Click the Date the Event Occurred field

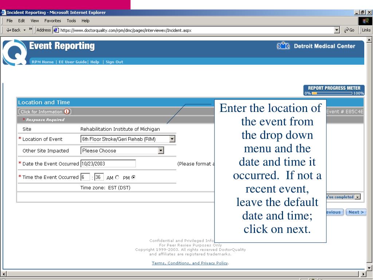click(x=108, y=164)
